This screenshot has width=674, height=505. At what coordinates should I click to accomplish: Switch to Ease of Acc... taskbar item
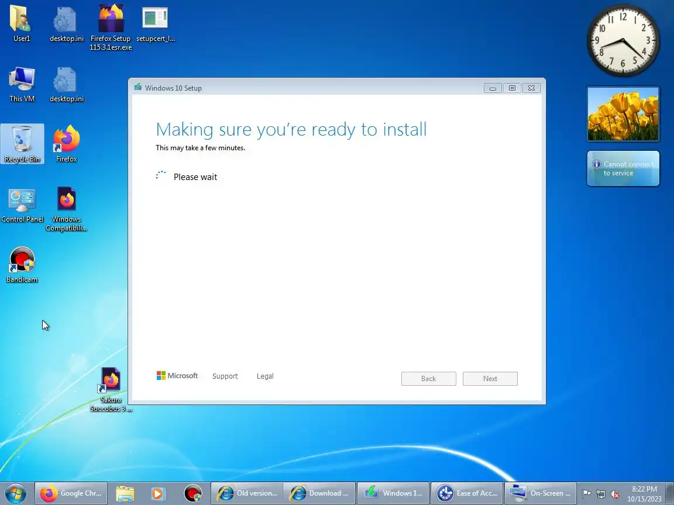[467, 493]
